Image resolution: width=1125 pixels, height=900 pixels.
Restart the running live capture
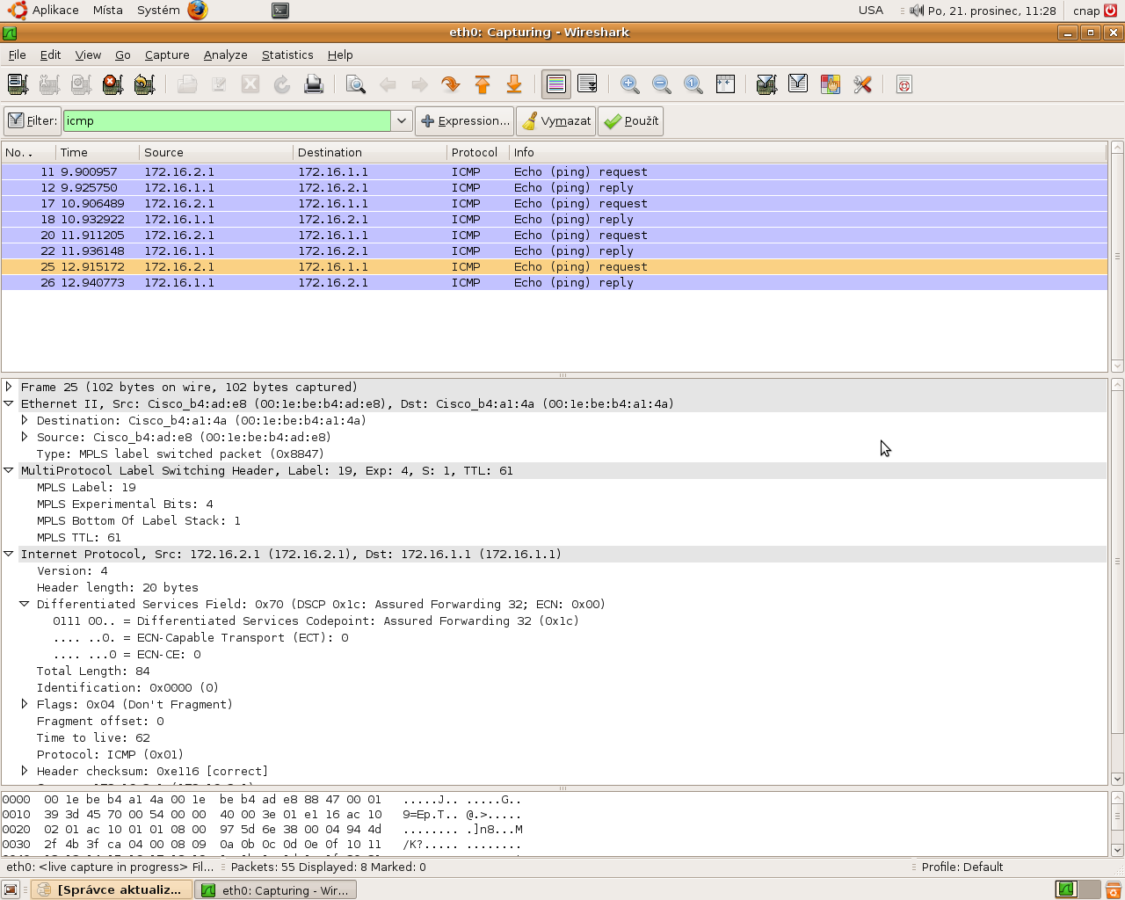[144, 84]
